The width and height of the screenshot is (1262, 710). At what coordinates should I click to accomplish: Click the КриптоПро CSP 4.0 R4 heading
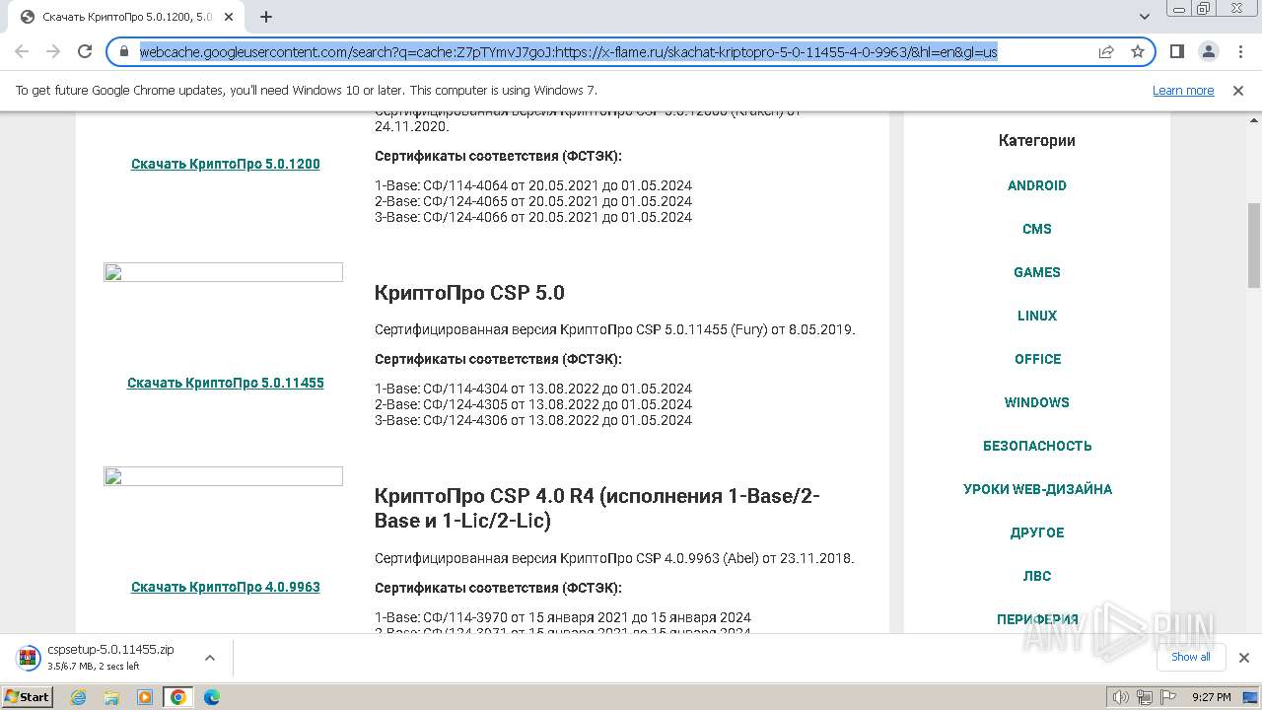(x=597, y=508)
